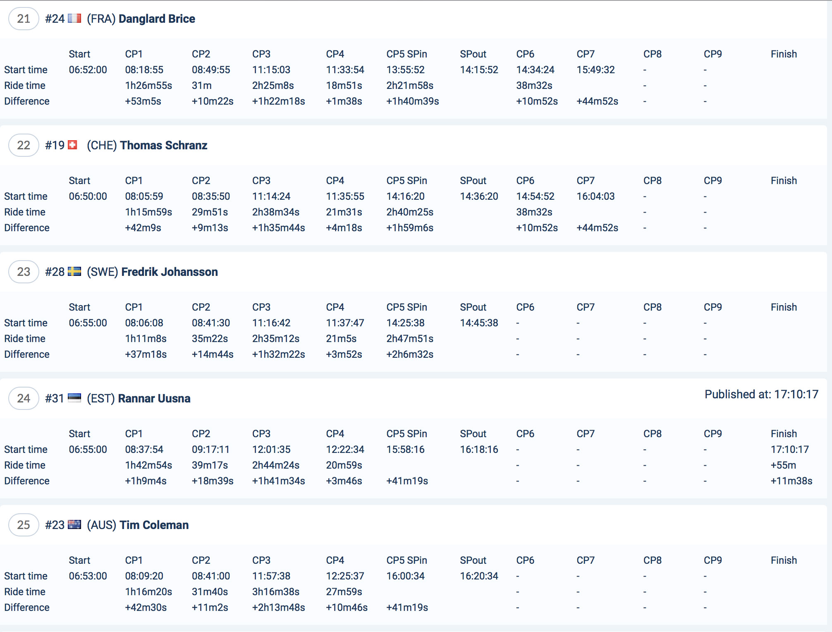Image resolution: width=832 pixels, height=632 pixels.
Task: Click the Australian flag beside Tim Coleman
Action: [74, 524]
